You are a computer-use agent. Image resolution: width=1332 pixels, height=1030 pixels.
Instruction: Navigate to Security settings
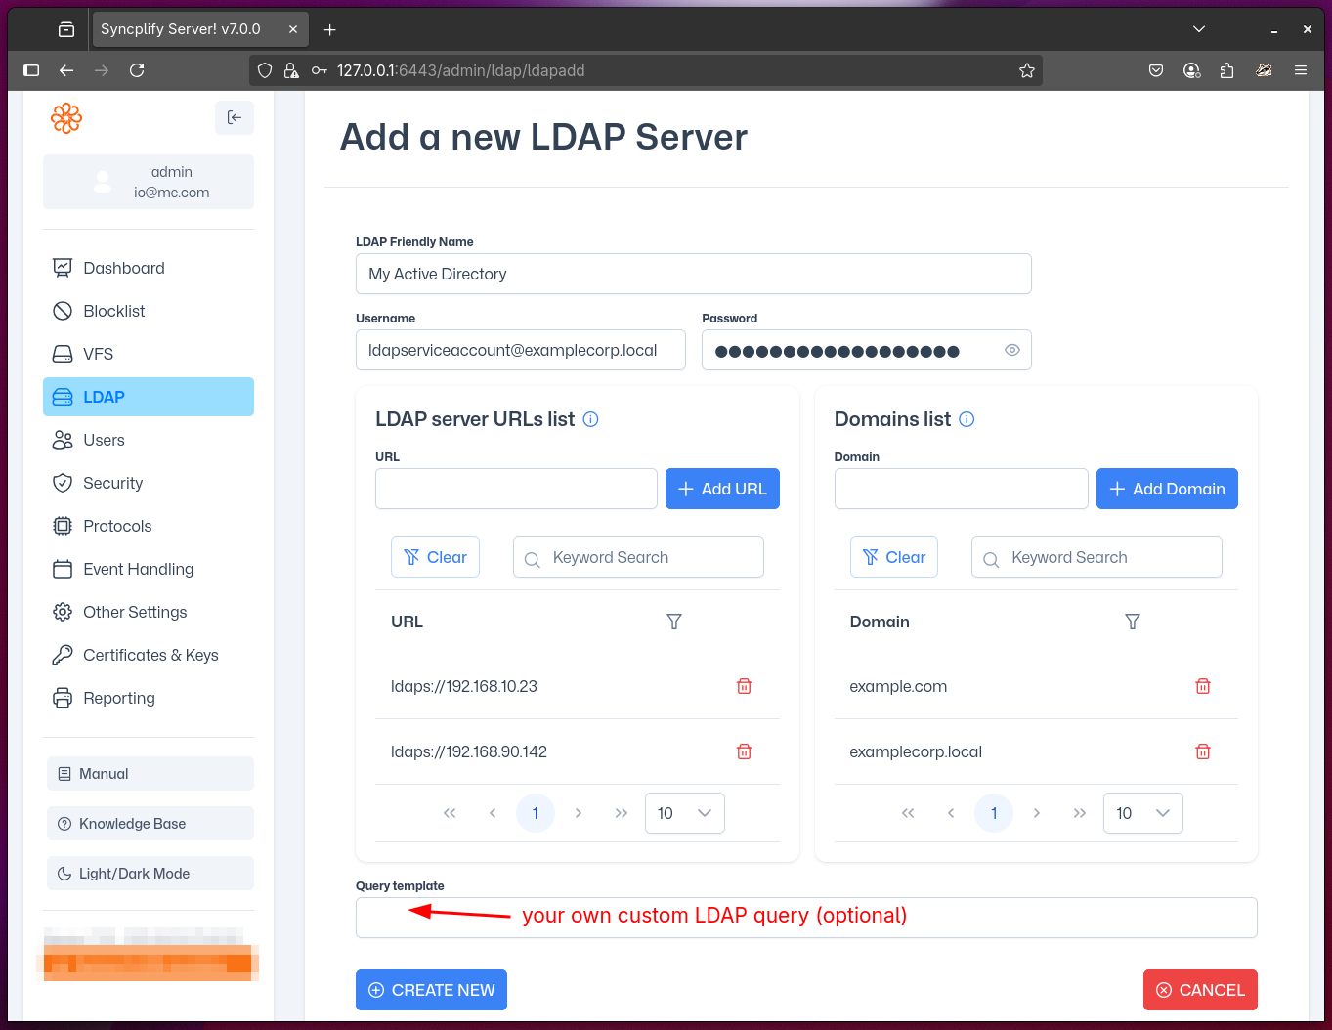(x=149, y=483)
